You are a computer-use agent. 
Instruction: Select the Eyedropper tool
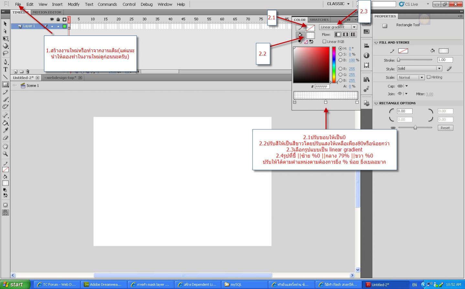[x=5, y=130]
